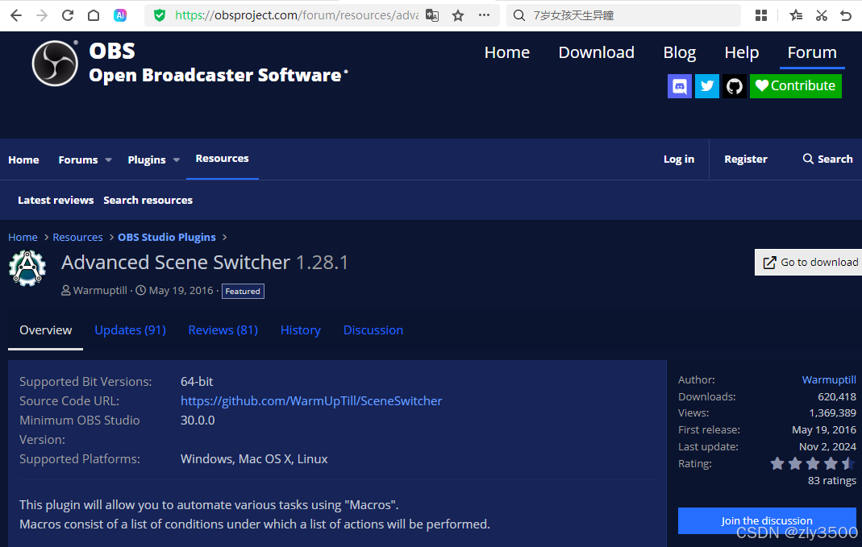Click the Contribute heart icon
This screenshot has width=862, height=547.
(x=761, y=85)
